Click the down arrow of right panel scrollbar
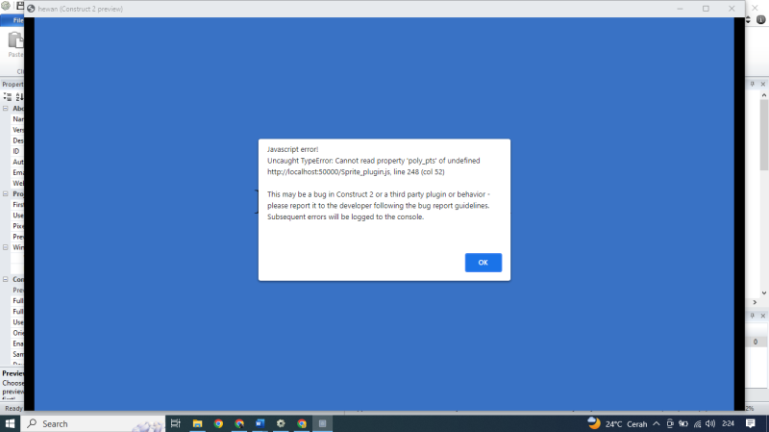This screenshot has height=432, width=769. [x=764, y=293]
